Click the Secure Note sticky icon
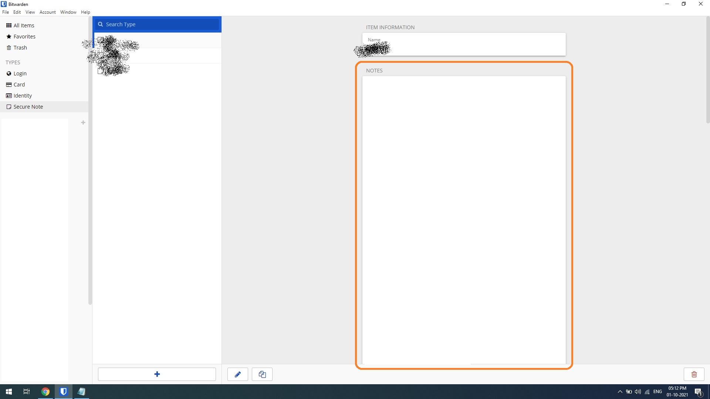This screenshot has height=399, width=710. point(9,107)
